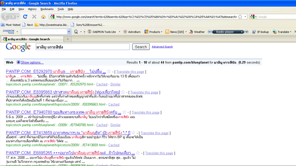
Task: Focus the Google page search input field
Action: point(83,47)
